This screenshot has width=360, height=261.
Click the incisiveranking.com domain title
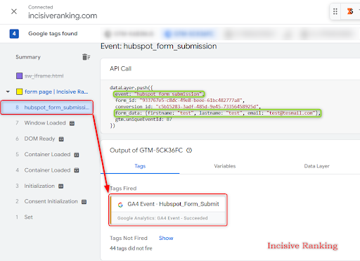[63, 15]
